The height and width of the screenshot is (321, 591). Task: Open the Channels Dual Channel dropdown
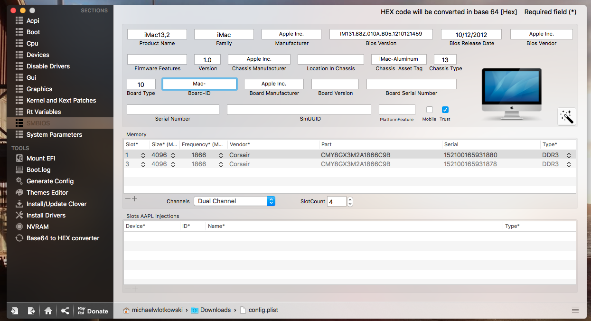click(235, 201)
